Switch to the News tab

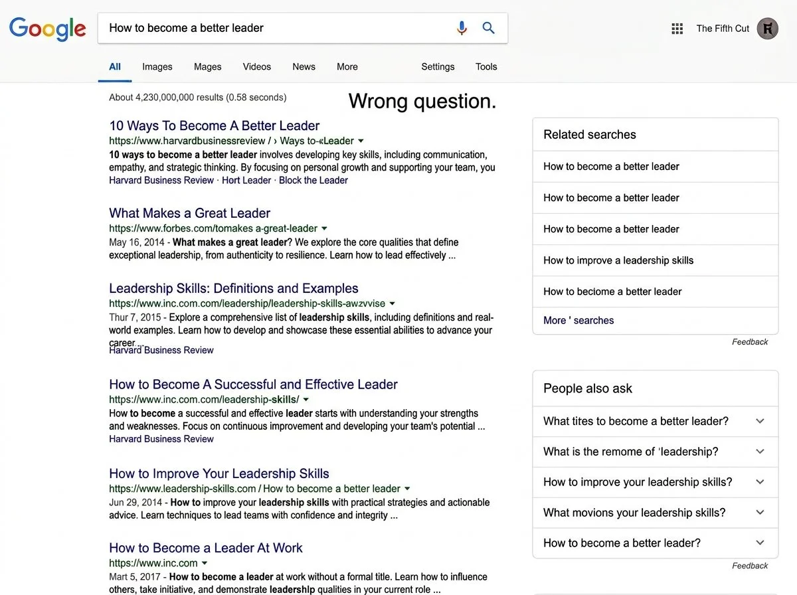point(304,66)
